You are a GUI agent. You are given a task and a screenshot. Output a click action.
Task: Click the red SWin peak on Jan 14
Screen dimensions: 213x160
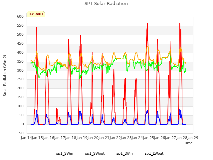coord(37,27)
